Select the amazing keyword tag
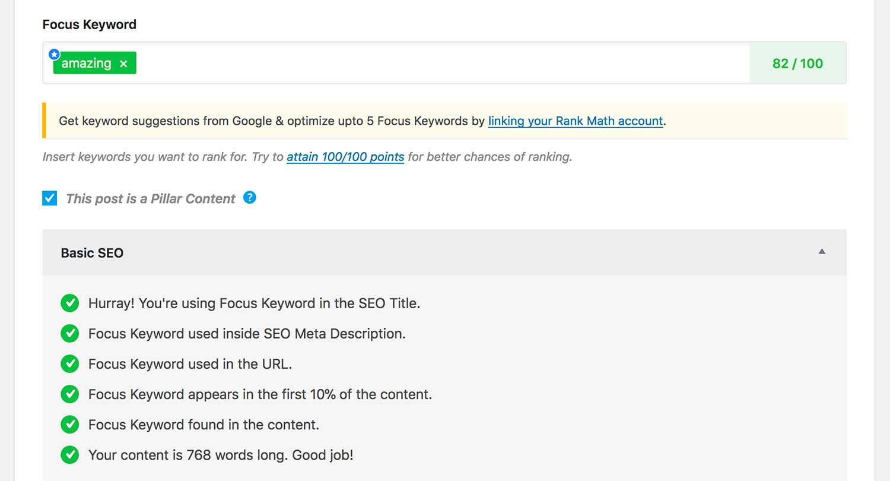 click(x=86, y=63)
